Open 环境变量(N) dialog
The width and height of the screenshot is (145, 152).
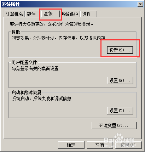coord(114,125)
